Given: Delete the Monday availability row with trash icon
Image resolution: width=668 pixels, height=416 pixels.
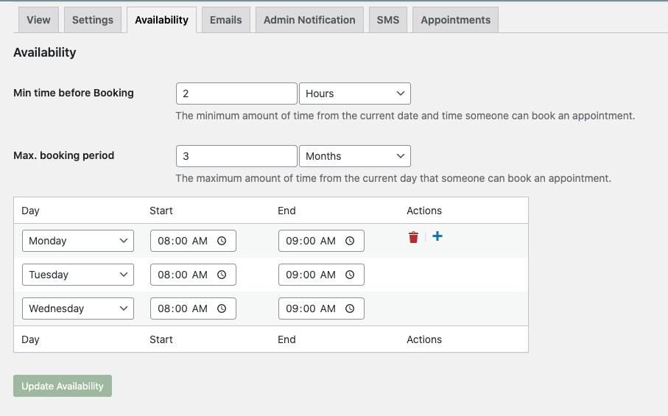Looking at the screenshot, I should point(413,237).
